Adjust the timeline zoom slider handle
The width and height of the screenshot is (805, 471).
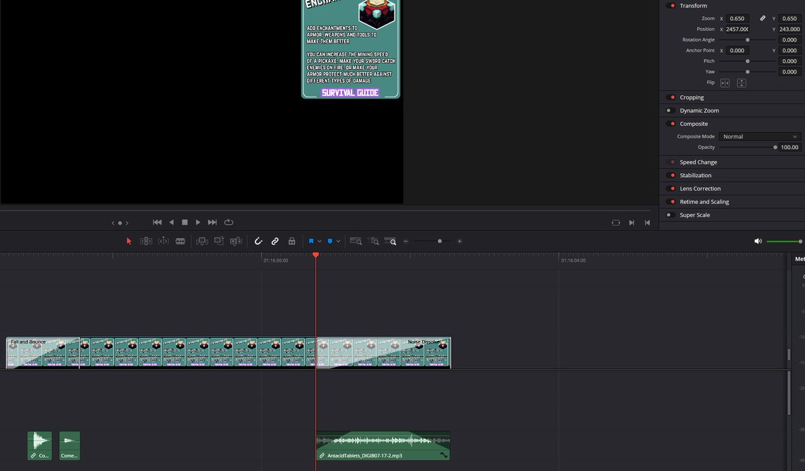tap(440, 241)
